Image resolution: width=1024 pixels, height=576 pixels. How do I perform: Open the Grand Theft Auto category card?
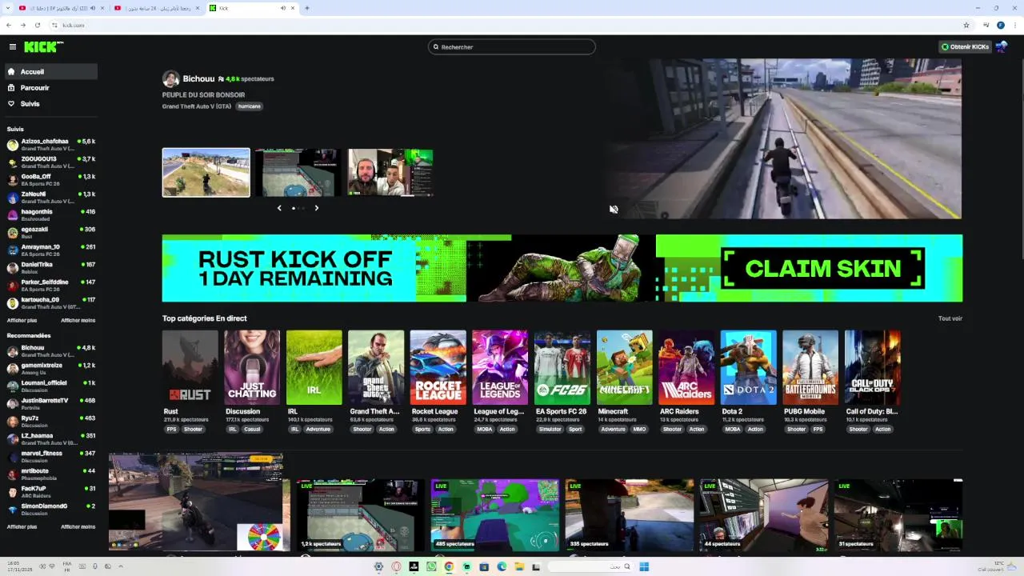tap(376, 367)
